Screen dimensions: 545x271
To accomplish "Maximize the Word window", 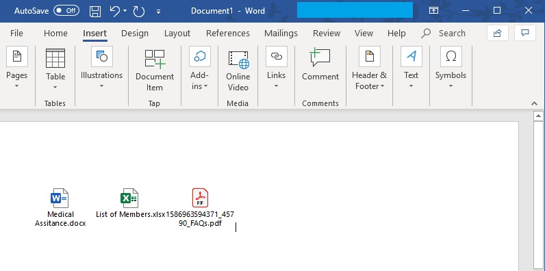I will point(497,11).
